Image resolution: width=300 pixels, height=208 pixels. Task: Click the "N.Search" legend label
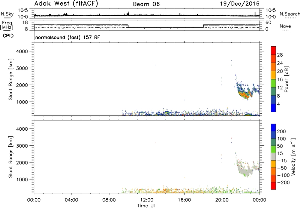click(x=290, y=14)
